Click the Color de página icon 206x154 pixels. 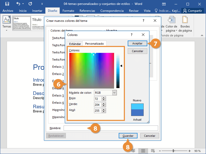tap(171, 20)
